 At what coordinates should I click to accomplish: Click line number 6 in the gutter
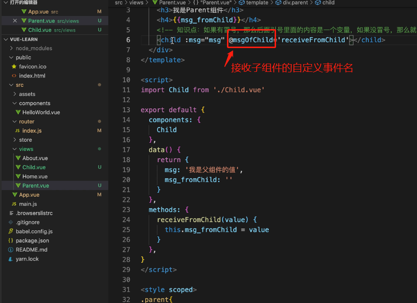click(x=128, y=40)
